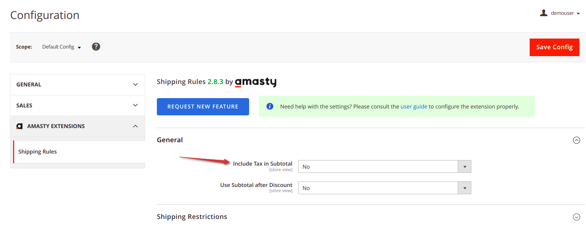Click the demouser account icon

click(x=544, y=13)
